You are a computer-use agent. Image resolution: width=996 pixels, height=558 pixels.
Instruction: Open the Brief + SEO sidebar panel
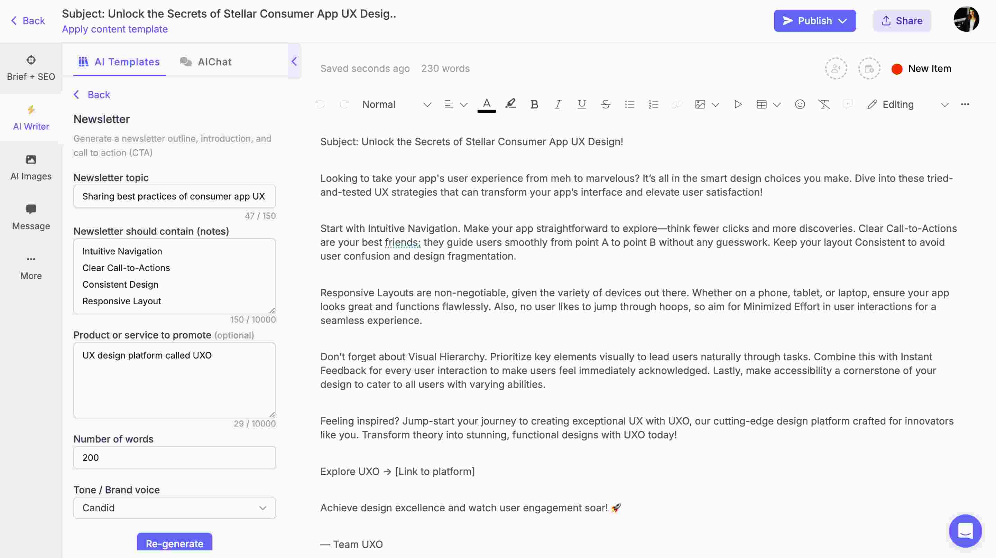point(31,68)
